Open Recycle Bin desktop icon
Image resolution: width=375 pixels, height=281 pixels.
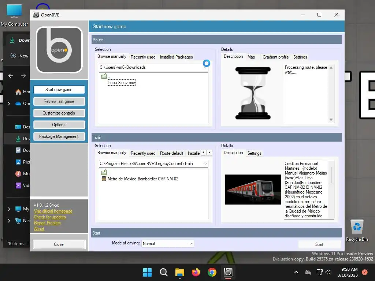(x=357, y=230)
